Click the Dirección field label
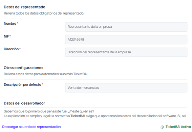Viewport: 192px width, 132px height. tap(11, 49)
